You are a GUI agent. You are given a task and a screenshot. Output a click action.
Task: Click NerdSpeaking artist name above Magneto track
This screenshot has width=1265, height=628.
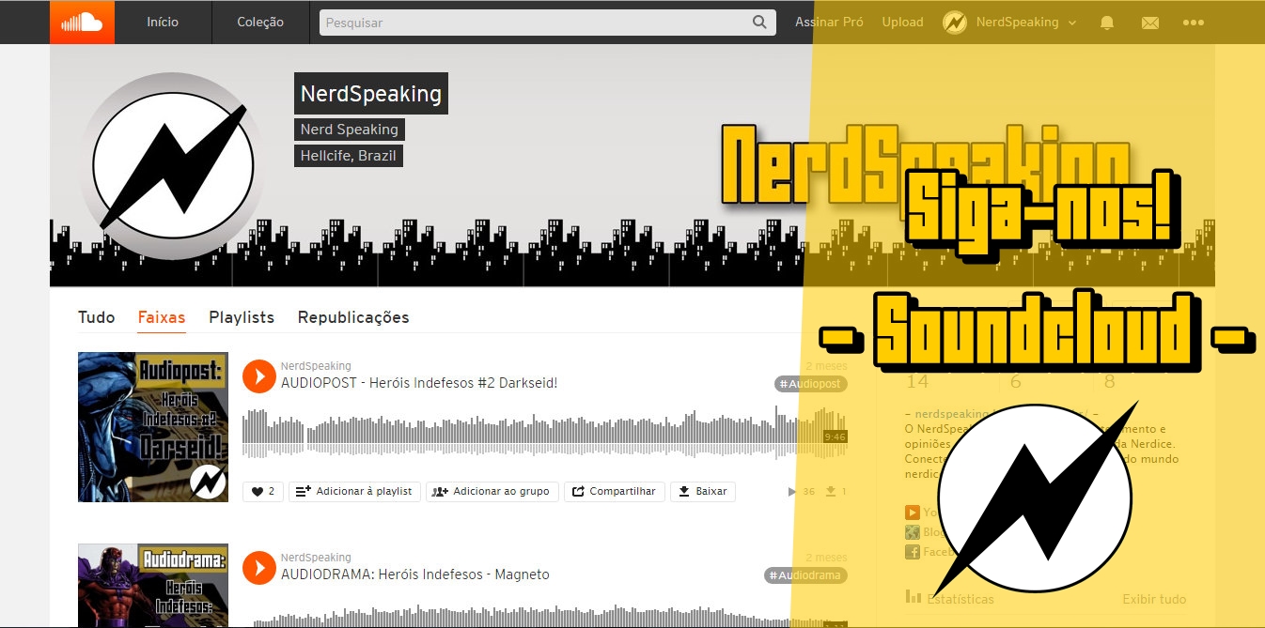(x=316, y=558)
